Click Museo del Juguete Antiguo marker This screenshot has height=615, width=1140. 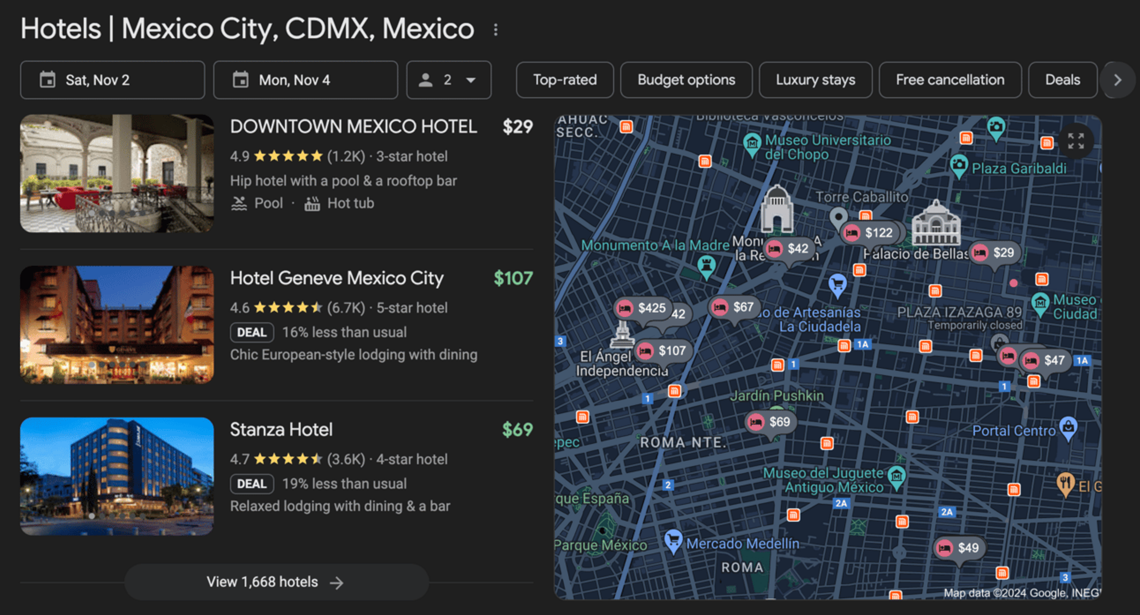click(x=897, y=478)
